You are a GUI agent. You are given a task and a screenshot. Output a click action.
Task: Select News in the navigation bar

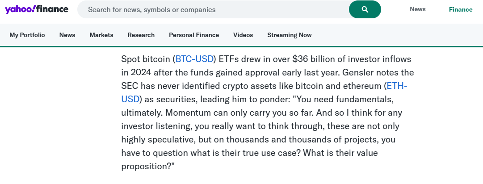67,35
